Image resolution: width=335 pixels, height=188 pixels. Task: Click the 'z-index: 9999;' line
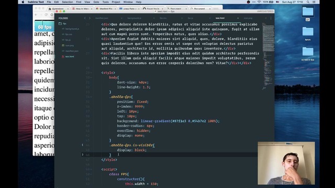pyautogui.click(x=131, y=107)
